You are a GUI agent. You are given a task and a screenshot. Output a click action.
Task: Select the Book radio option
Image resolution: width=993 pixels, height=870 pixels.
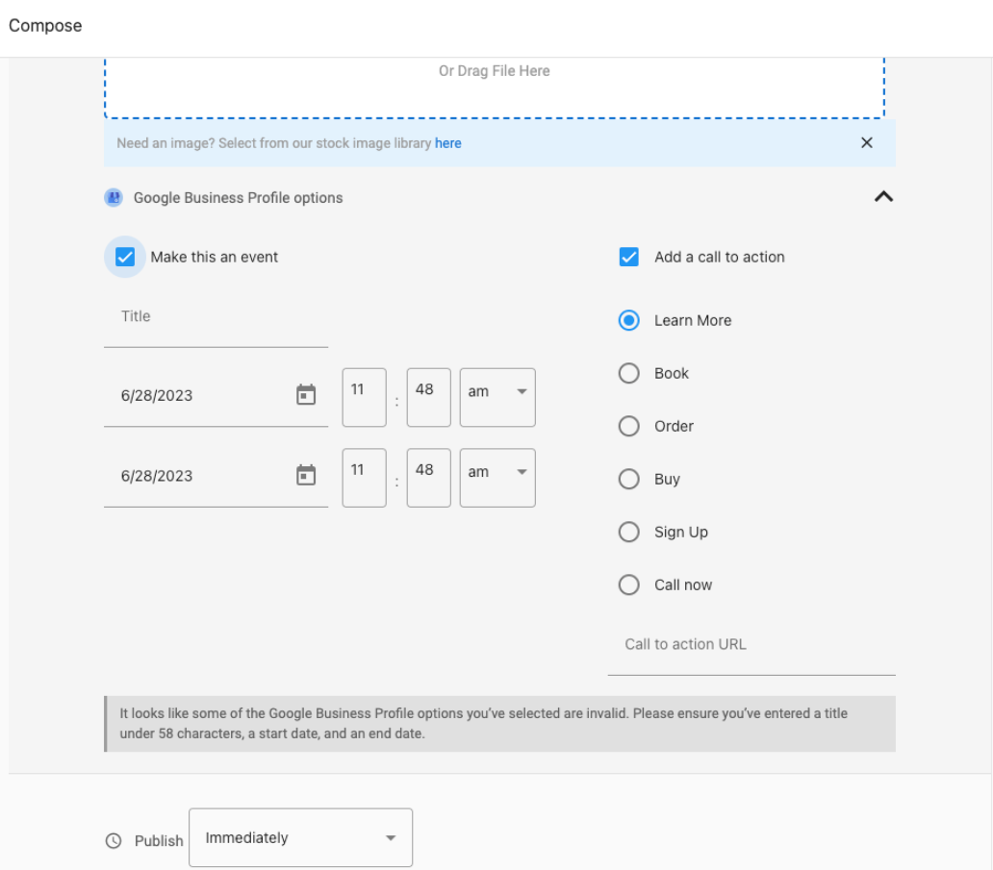coord(629,373)
